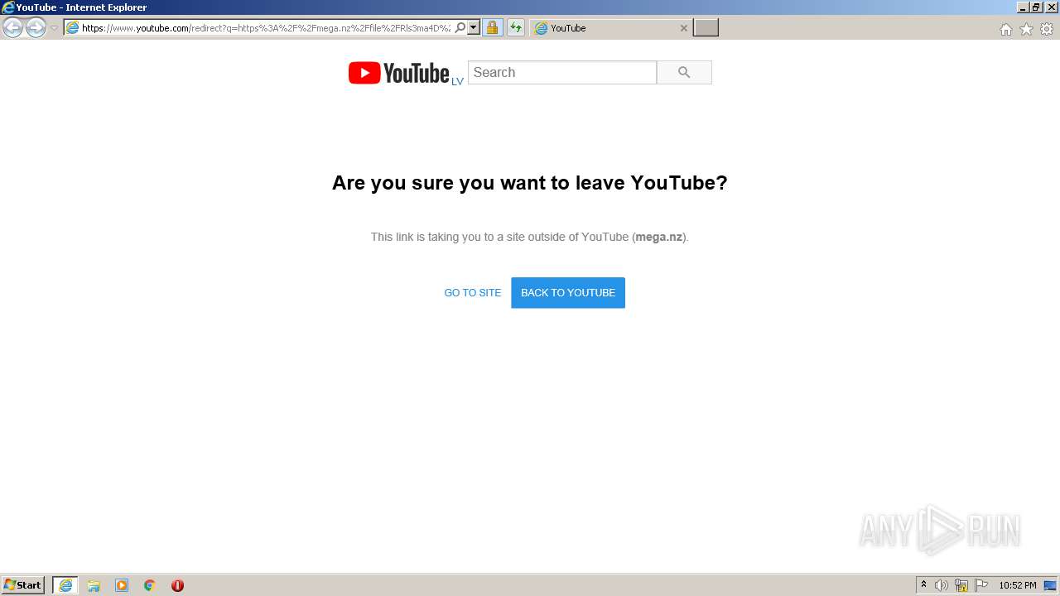The height and width of the screenshot is (596, 1060).
Task: Click Internet Explorer taskbar icon
Action: pos(65,585)
